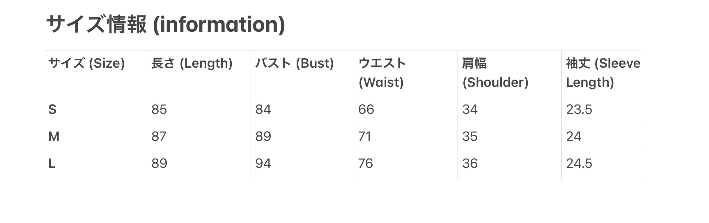Click waist value 66 in S row
This screenshot has height=223, width=709.
point(366,109)
